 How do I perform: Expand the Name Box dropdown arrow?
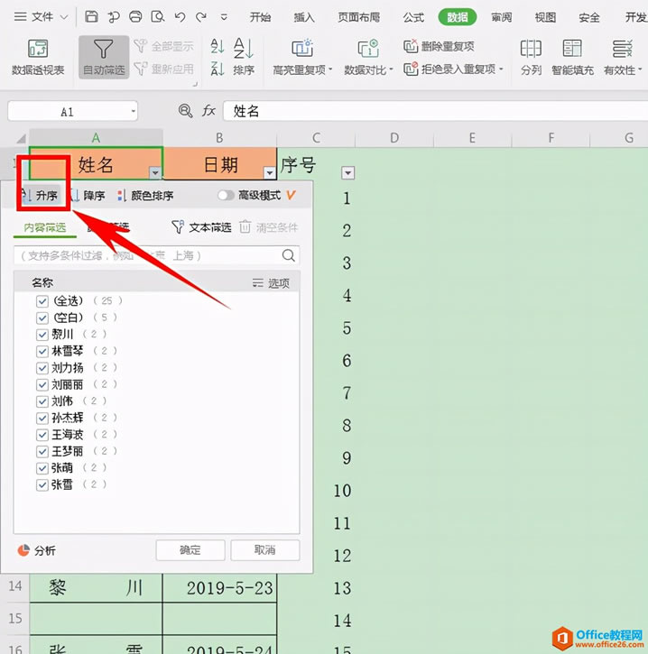click(x=133, y=111)
